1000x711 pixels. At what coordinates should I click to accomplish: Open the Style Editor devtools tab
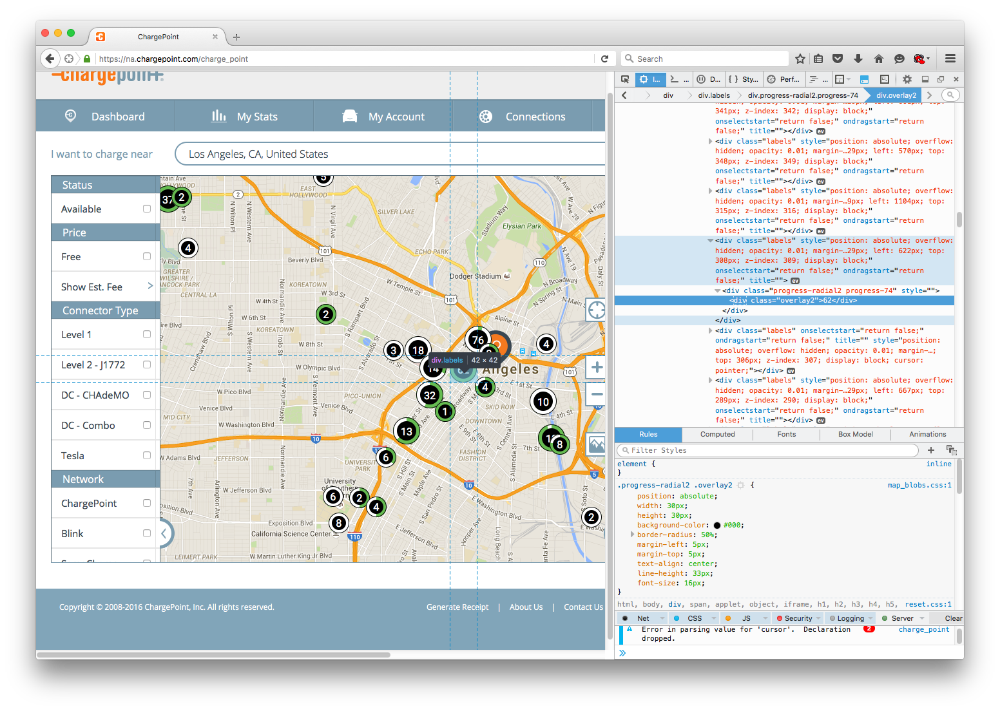pos(743,79)
